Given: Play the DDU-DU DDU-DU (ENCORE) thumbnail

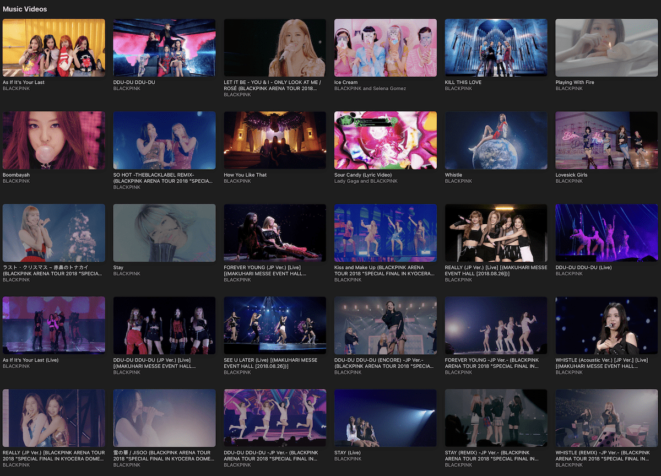Looking at the screenshot, I should click(386, 326).
